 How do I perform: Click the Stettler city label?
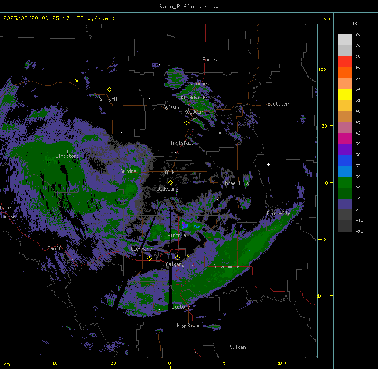click(278, 104)
